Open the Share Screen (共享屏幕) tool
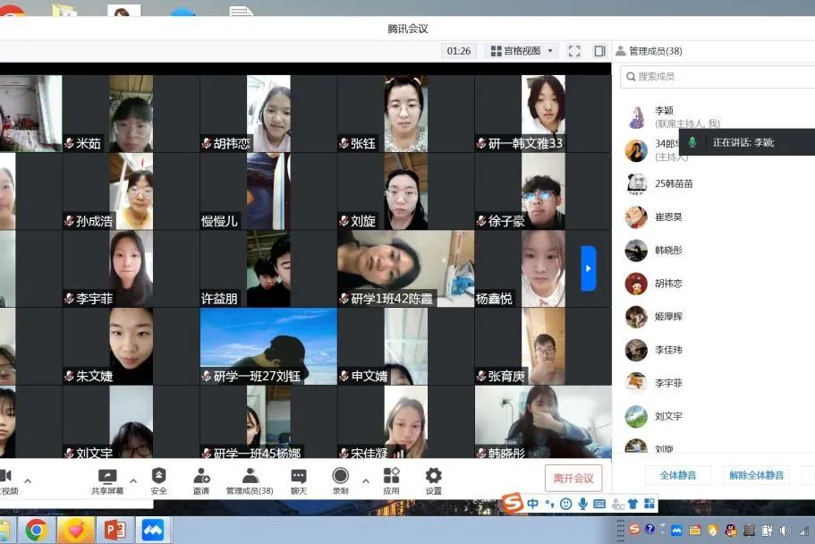The height and width of the screenshot is (544, 815). point(106,480)
